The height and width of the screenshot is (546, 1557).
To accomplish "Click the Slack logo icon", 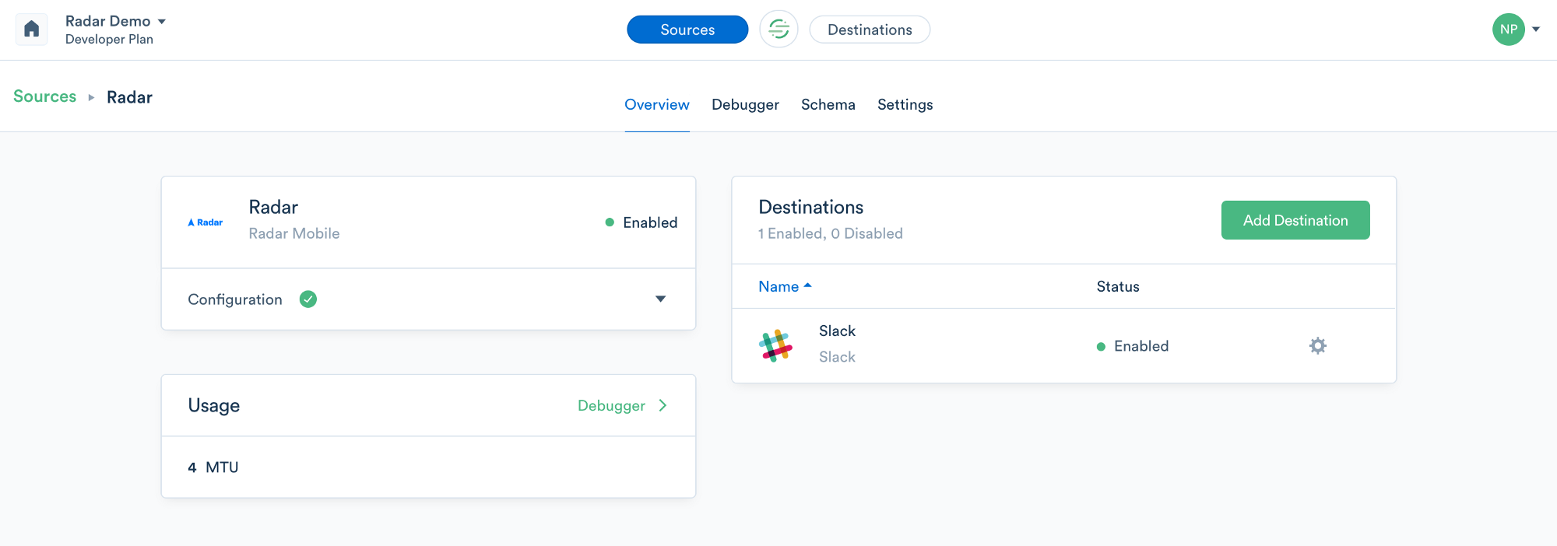I will point(775,345).
